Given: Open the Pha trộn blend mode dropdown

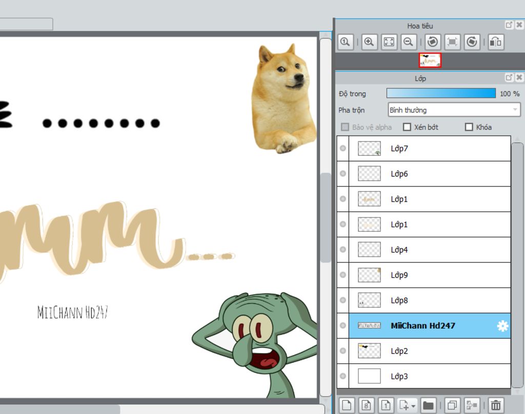Looking at the screenshot, I should pos(454,110).
